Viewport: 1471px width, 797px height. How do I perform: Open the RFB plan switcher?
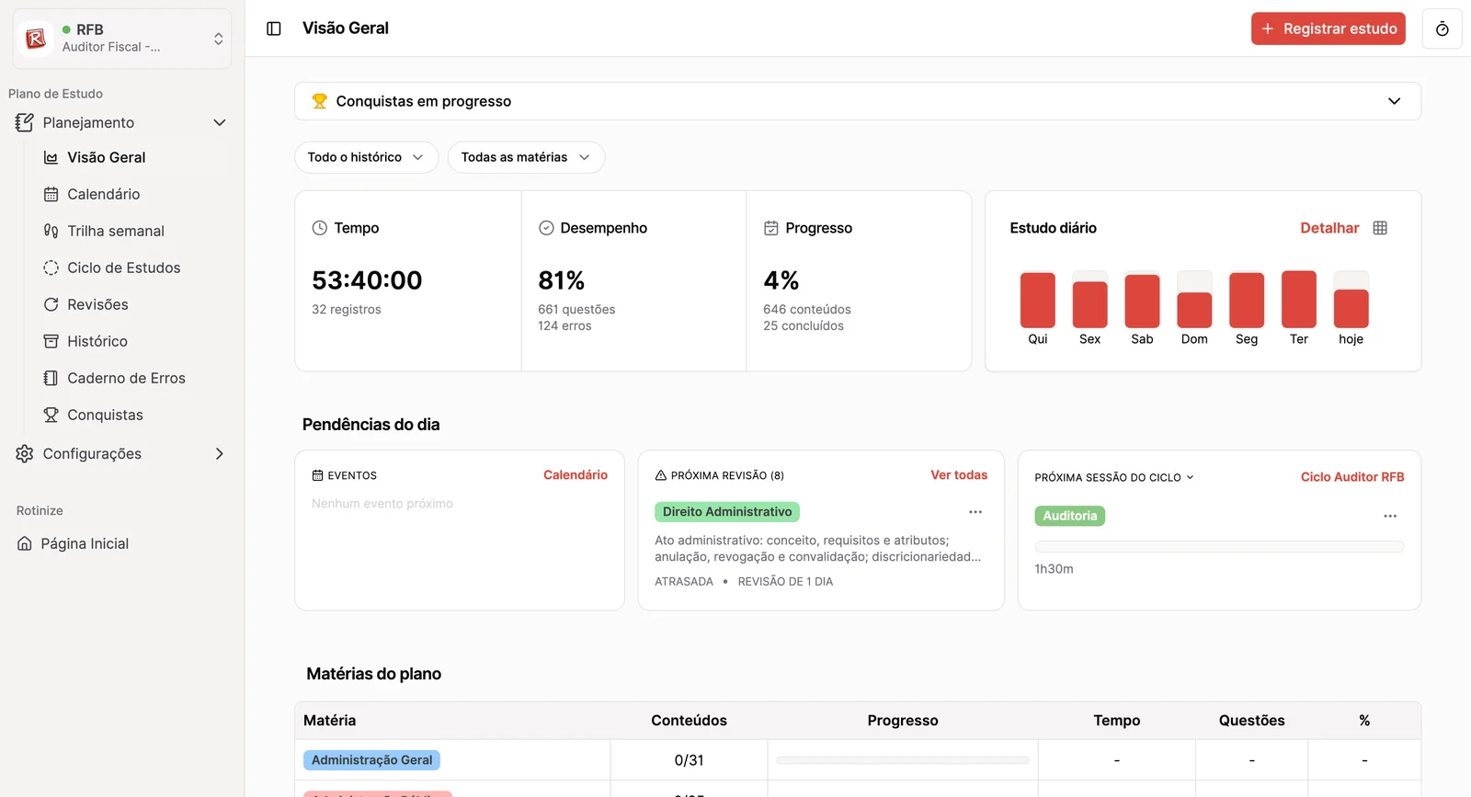click(122, 39)
